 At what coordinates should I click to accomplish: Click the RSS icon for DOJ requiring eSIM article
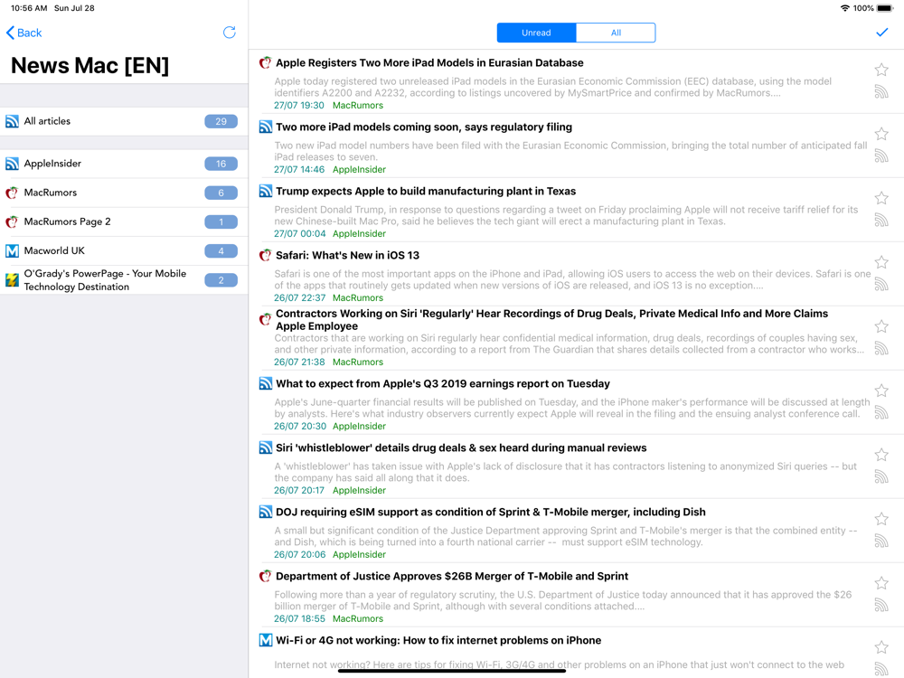[x=880, y=541]
